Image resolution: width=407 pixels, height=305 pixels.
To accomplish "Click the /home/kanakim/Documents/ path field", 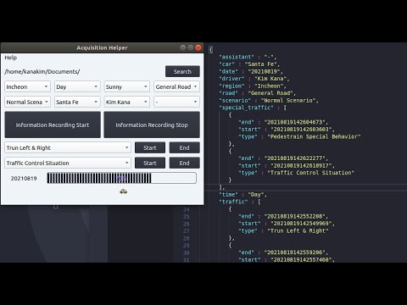I will (x=42, y=71).
